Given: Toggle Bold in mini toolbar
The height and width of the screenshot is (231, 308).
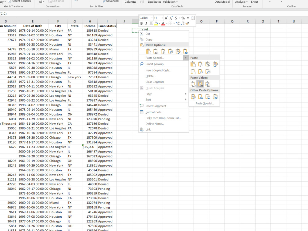Looking at the screenshot, I should tap(141, 24).
